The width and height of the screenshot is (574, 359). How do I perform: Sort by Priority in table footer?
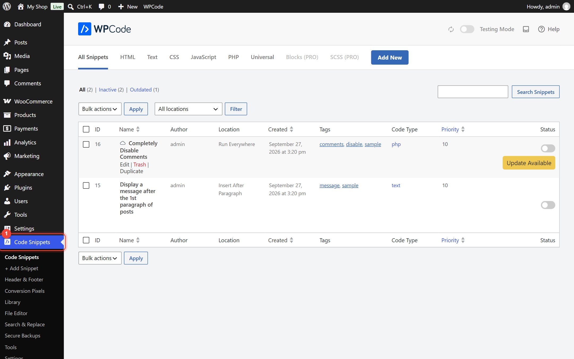coord(453,240)
